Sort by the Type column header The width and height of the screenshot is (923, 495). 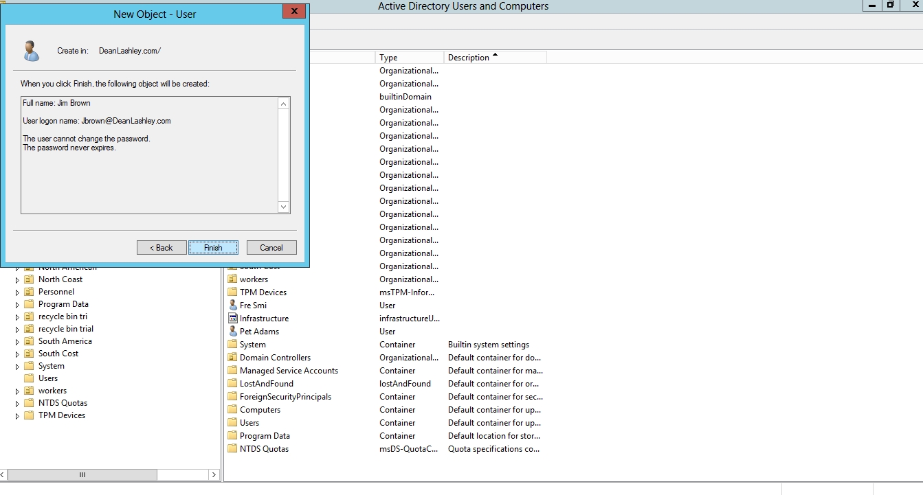[x=410, y=58]
